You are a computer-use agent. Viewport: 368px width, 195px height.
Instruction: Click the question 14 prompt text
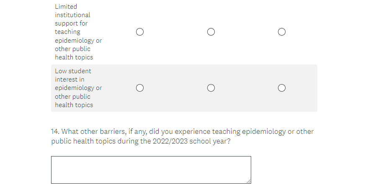click(x=182, y=136)
